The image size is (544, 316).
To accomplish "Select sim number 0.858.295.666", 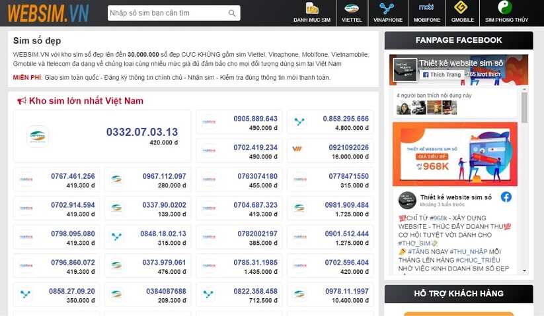I will pos(346,119).
